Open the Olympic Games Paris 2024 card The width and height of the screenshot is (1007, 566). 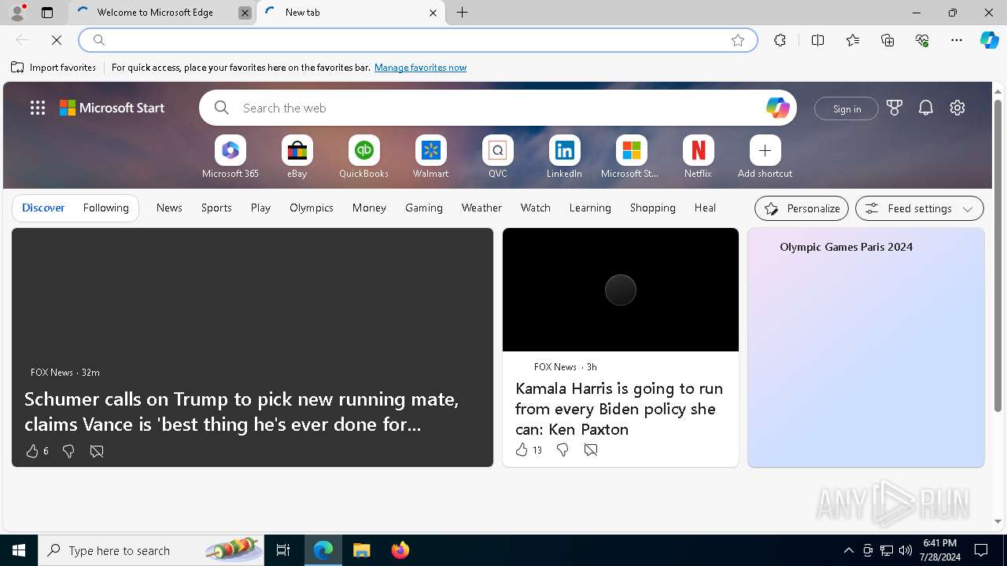pos(866,347)
